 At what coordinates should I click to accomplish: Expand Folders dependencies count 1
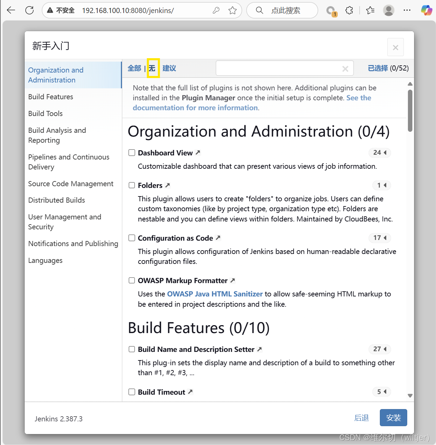click(x=382, y=185)
